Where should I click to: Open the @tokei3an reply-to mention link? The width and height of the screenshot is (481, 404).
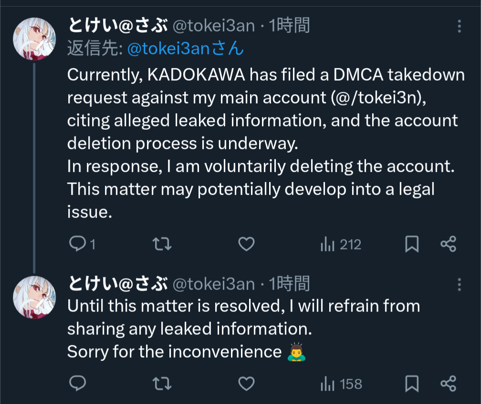[186, 48]
